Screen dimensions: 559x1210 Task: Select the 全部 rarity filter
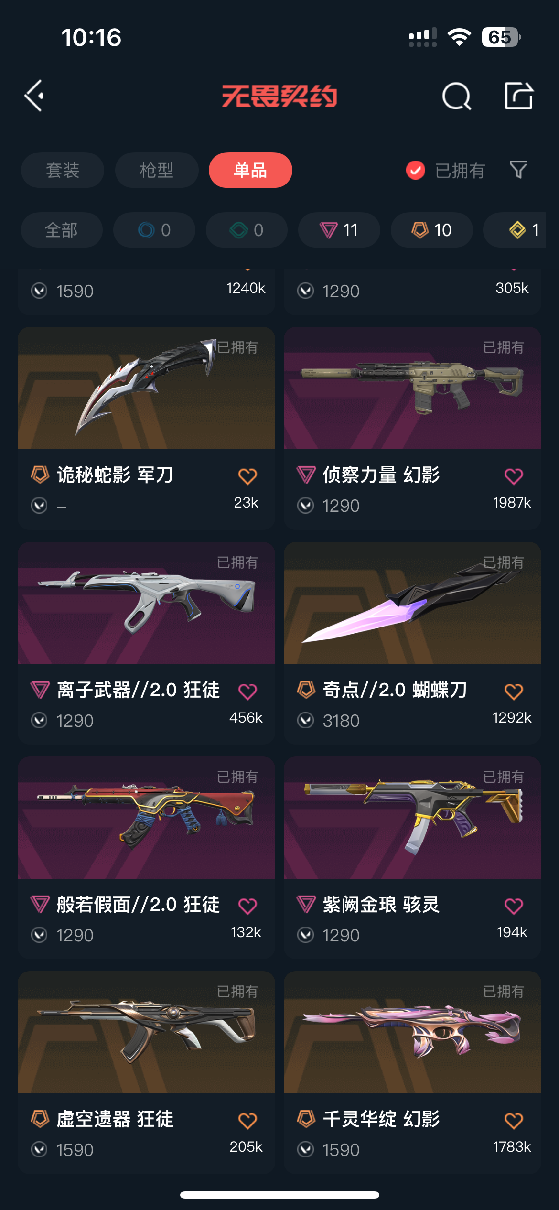62,230
